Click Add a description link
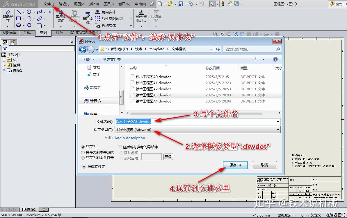This screenshot has width=347, height=218. coord(130,138)
